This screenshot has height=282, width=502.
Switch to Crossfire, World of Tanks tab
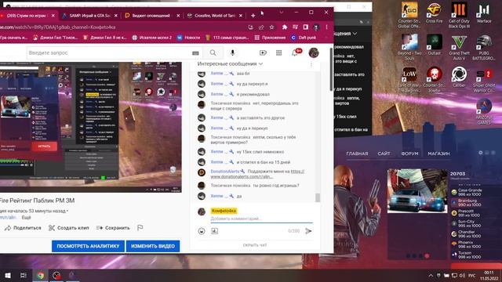(x=214, y=16)
